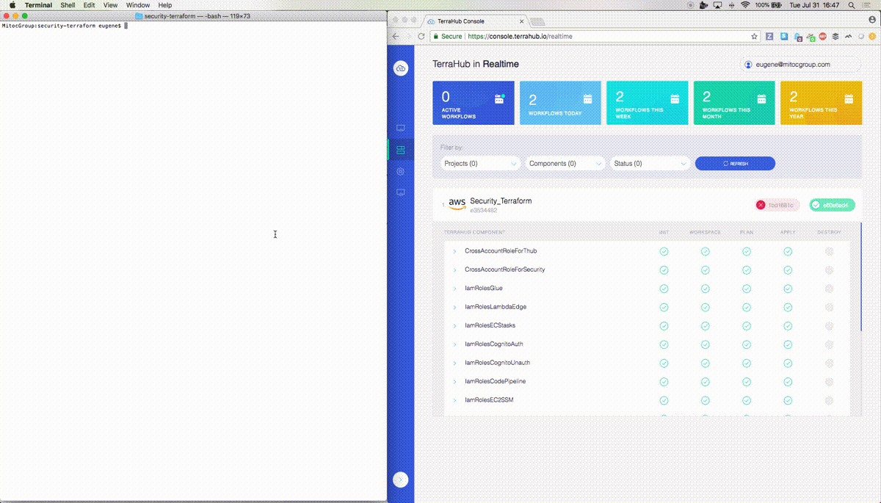Click Plan status check for IamRolesCognitoUnauth

[747, 363]
